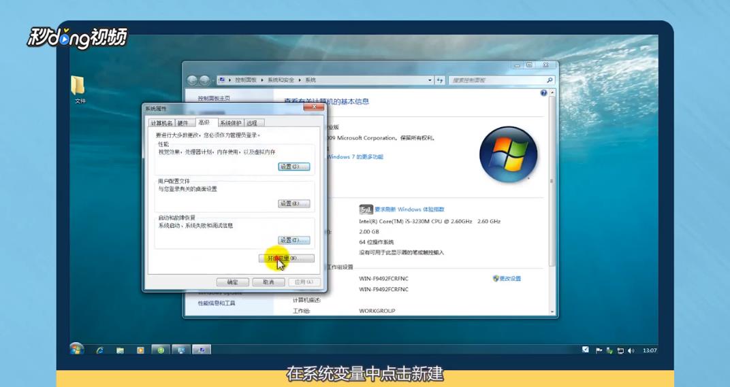Switch to the 计算机名 tab
Viewport: 730px width, 387px height.
coord(161,123)
